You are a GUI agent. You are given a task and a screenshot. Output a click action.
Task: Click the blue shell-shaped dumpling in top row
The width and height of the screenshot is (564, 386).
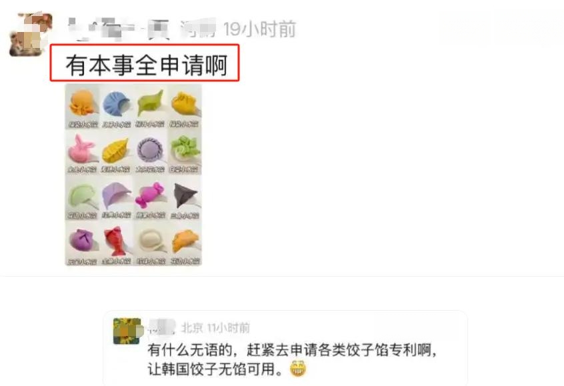pyautogui.click(x=116, y=107)
